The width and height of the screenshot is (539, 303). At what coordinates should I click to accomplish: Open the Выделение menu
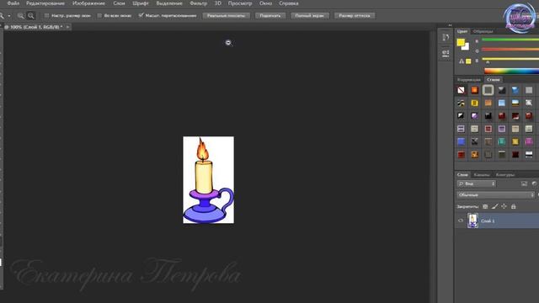pos(169,3)
